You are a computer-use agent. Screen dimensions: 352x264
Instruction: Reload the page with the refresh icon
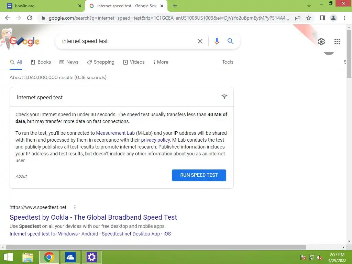pos(30,18)
